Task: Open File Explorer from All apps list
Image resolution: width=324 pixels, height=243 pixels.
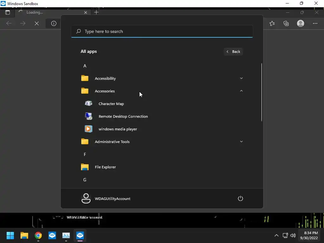Action: pos(105,167)
